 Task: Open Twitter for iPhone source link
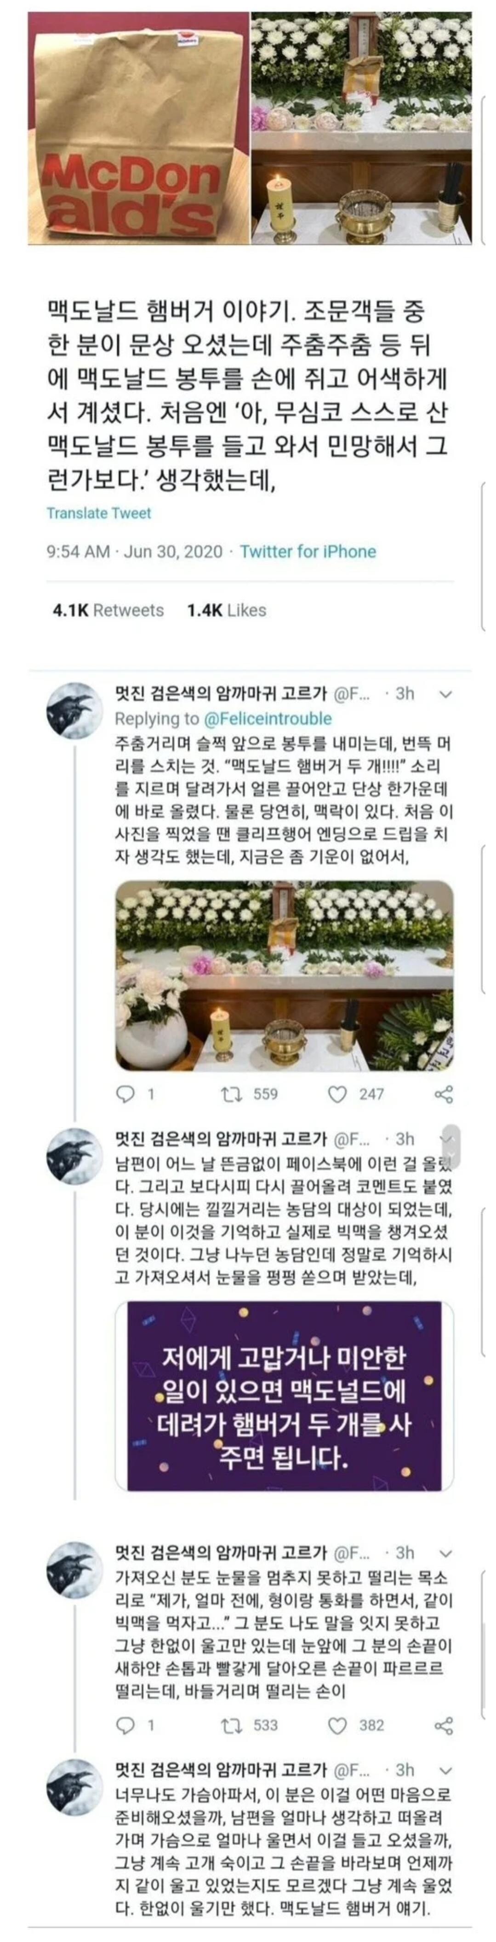308,551
